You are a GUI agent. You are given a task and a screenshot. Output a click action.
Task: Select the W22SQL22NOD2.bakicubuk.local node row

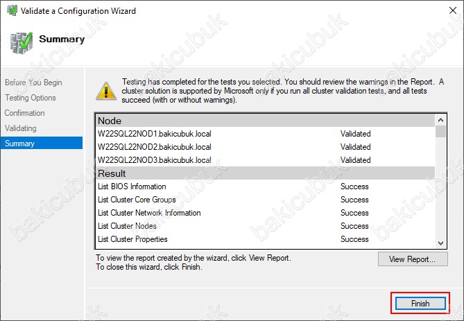(266, 147)
